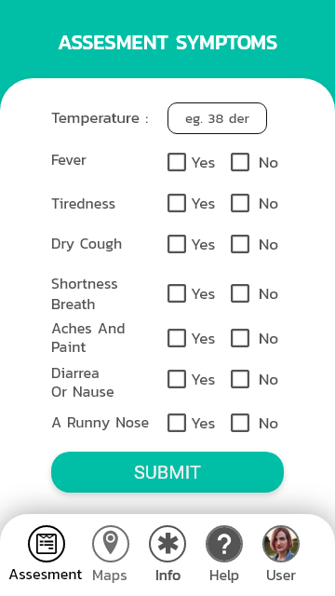Check No for A Runny Nose
The image size is (335, 596).
(240, 423)
